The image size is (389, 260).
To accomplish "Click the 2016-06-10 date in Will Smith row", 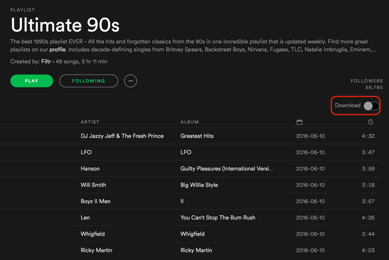I will pos(311,185).
